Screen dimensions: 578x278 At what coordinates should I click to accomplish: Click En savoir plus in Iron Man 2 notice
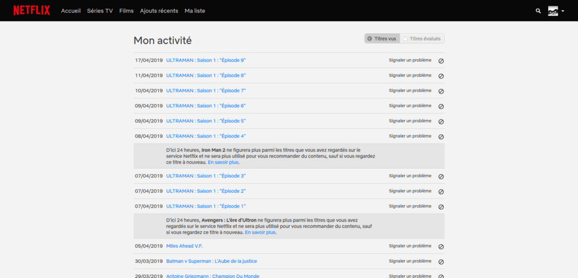click(x=223, y=162)
